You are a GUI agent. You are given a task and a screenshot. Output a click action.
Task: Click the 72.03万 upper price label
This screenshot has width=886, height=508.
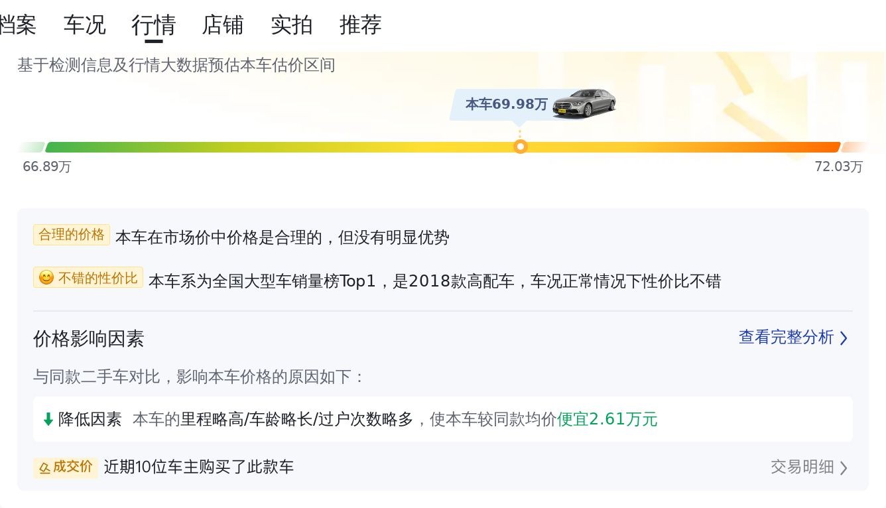click(x=839, y=167)
